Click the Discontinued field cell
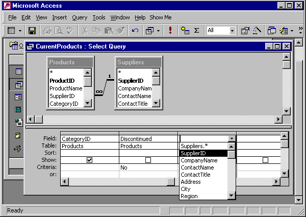 pos(148,139)
